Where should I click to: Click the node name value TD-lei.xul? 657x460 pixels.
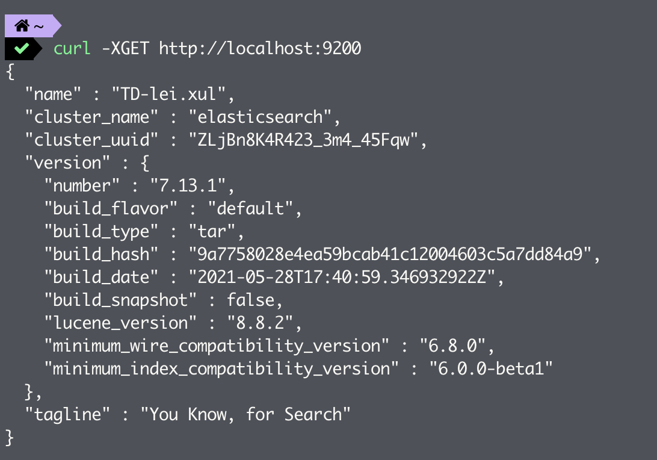[x=168, y=94]
